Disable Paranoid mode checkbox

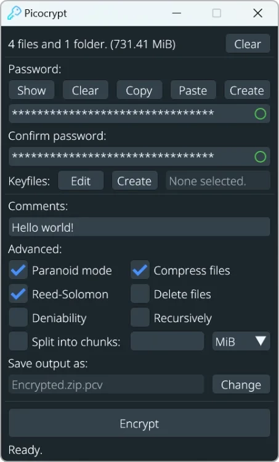pyautogui.click(x=18, y=270)
